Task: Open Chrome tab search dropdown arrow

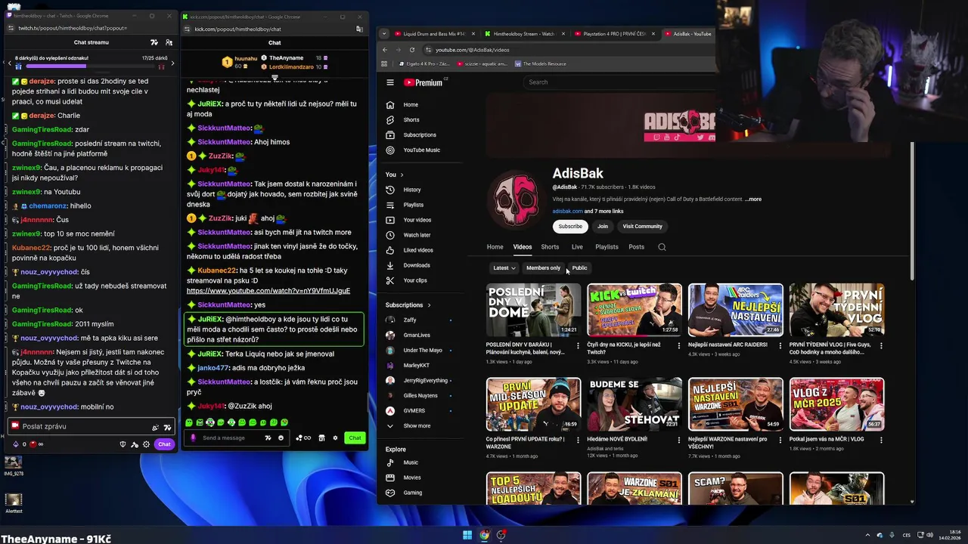Action: coord(384,34)
